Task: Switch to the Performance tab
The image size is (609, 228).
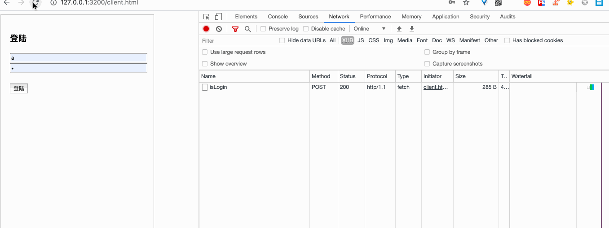Action: click(x=375, y=17)
